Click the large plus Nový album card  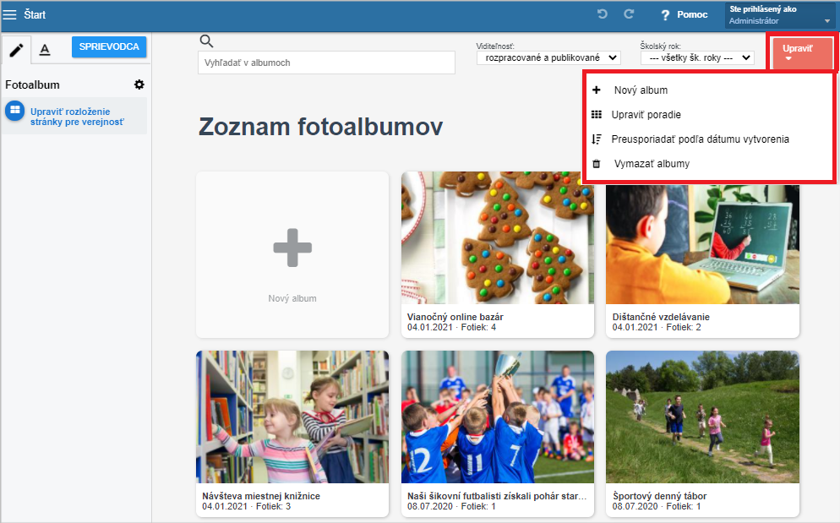pyautogui.click(x=292, y=254)
